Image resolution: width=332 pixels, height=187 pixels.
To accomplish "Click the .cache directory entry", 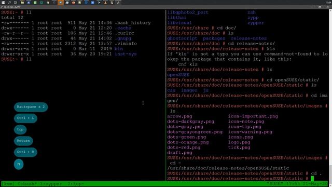I will (123, 28).
